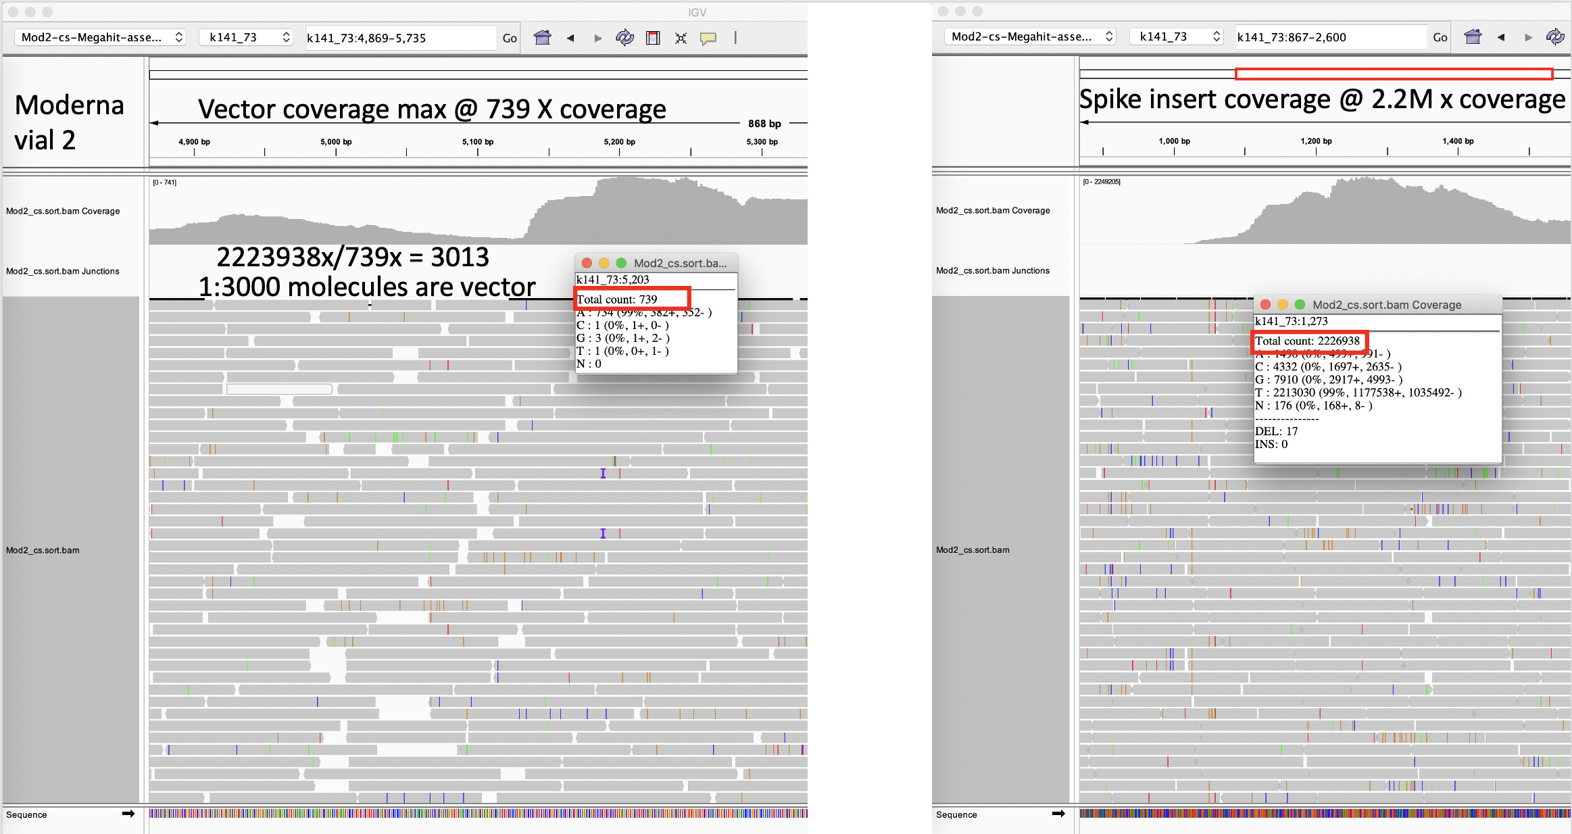The height and width of the screenshot is (834, 1572).
Task: Toggle the yellow popup behavior speech bubble
Action: click(x=708, y=38)
